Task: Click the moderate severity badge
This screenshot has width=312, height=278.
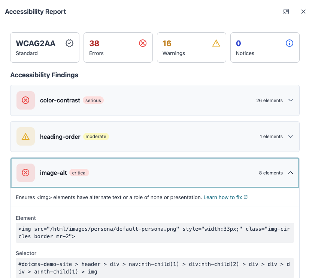Action: [96, 137]
